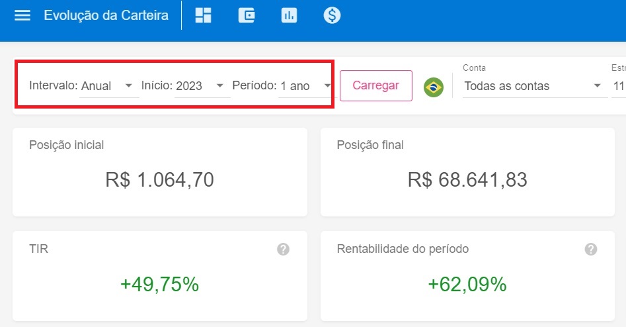Open the wallet icon in header
Image resolution: width=626 pixels, height=327 pixels.
click(247, 15)
